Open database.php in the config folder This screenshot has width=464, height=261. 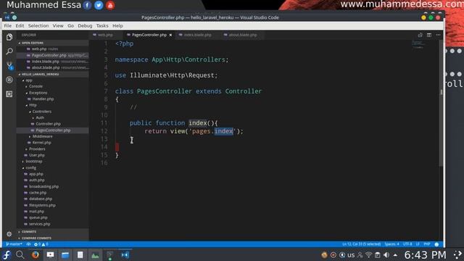click(x=41, y=199)
